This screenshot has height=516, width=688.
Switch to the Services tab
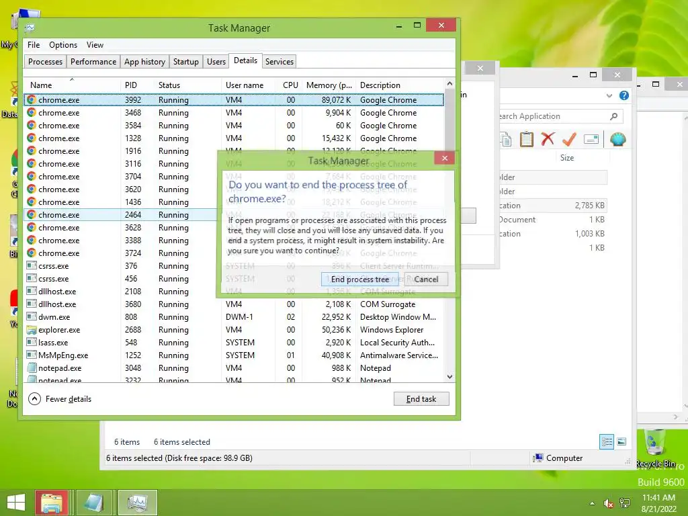279,61
